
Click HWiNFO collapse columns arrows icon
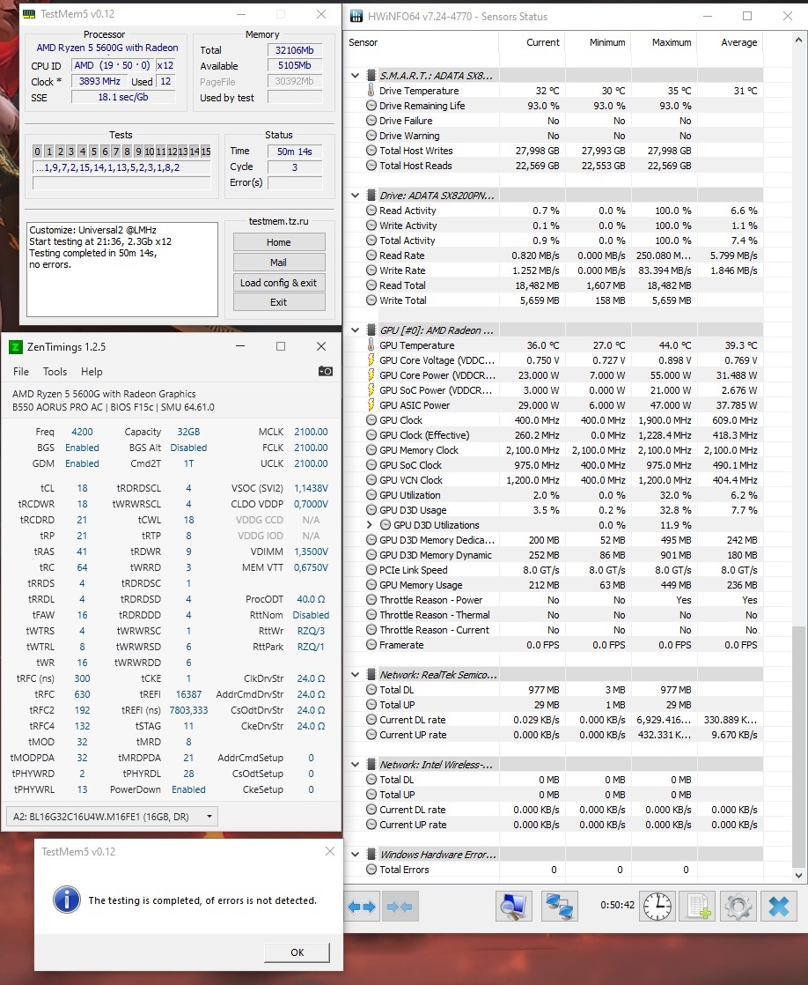pos(400,907)
